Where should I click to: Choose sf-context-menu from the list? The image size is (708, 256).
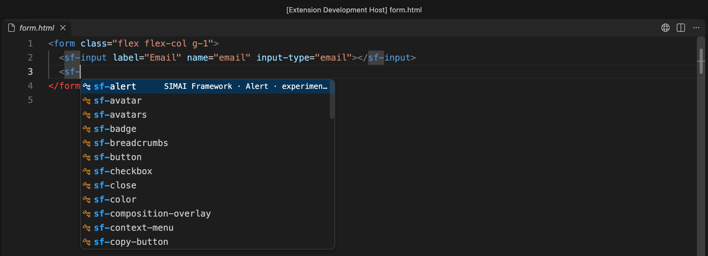point(208,228)
